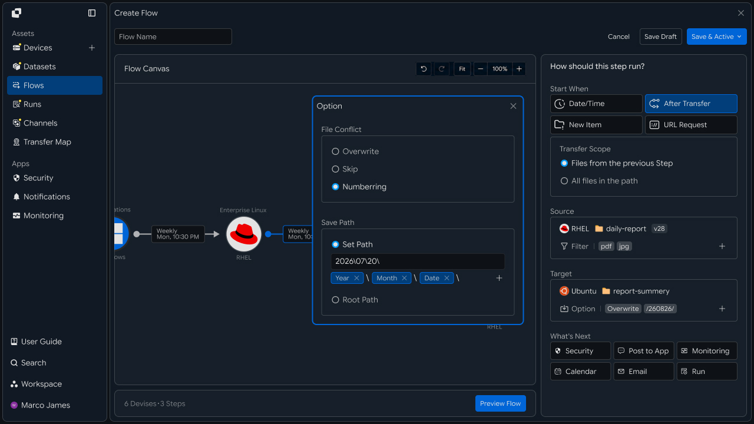This screenshot has height=424, width=754.
Task: Add a new device with plus icon
Action: click(92, 48)
